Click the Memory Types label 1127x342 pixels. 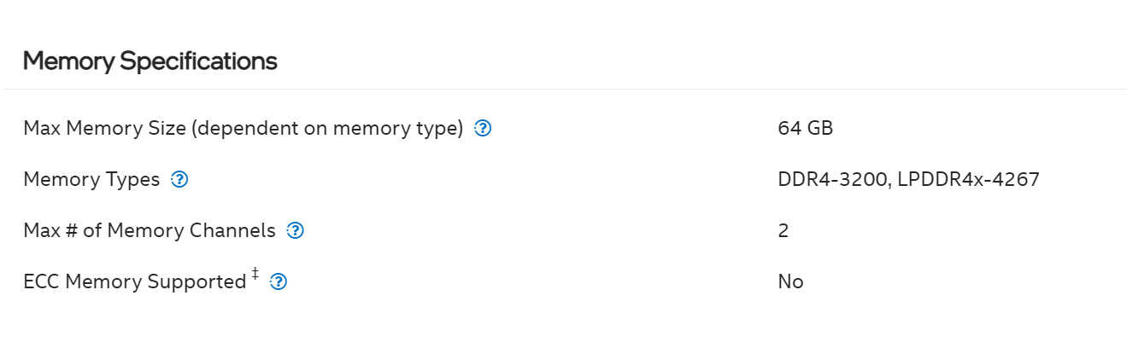tap(91, 180)
